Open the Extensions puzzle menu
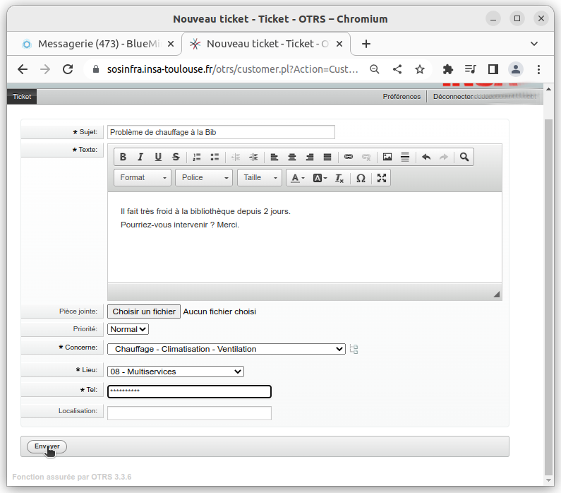Viewport: 561px width, 493px height. 447,69
